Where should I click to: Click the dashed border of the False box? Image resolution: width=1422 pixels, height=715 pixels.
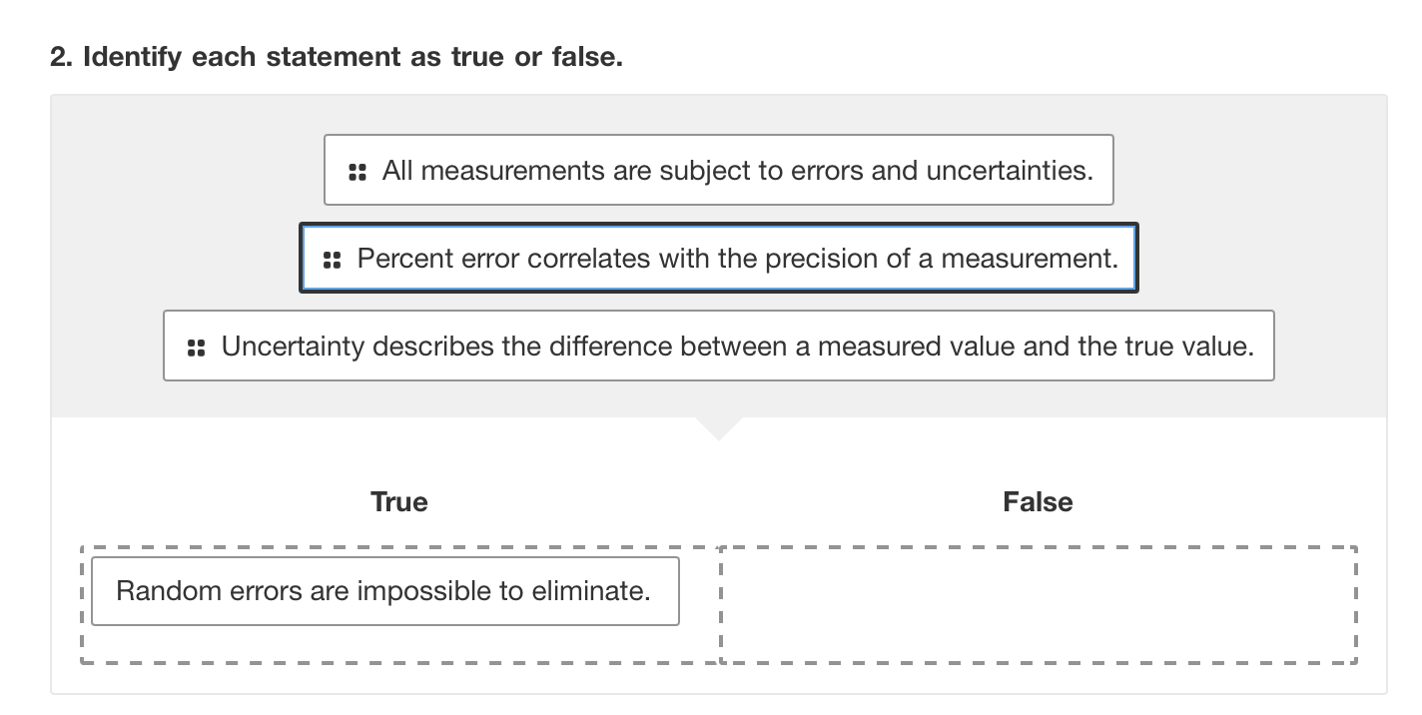[1039, 546]
